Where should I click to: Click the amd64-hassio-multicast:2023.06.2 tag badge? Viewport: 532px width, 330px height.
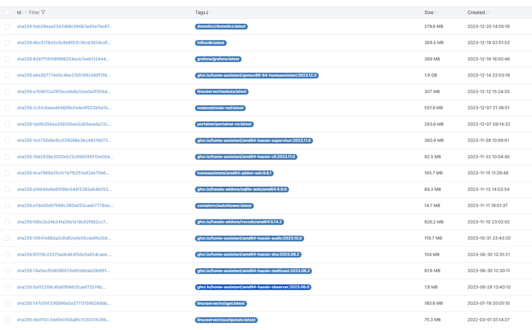[253, 271]
